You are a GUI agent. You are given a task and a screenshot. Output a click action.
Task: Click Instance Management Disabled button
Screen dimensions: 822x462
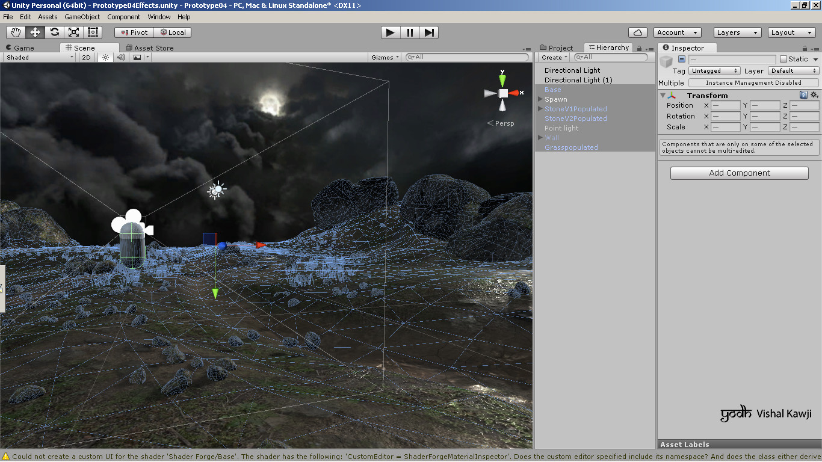coord(753,82)
